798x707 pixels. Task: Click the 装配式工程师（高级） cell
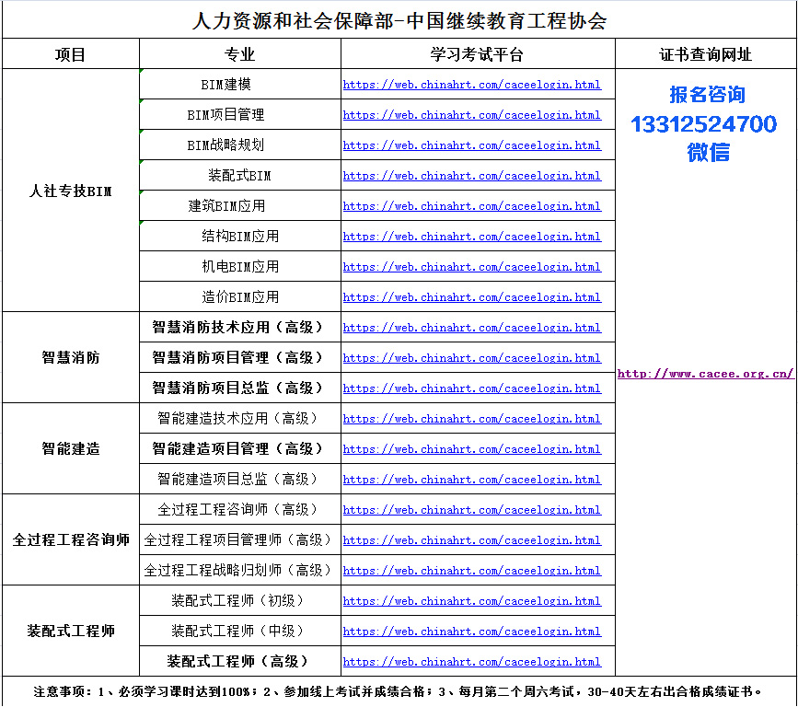[x=239, y=661]
